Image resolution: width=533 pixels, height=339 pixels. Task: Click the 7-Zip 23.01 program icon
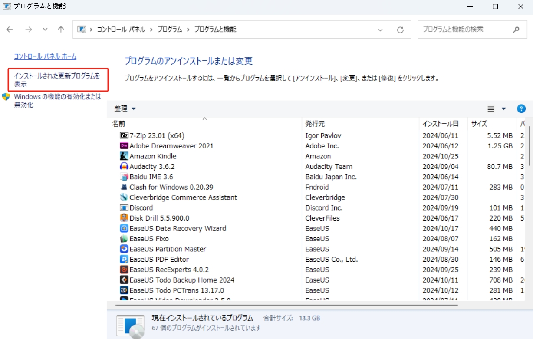[124, 135]
